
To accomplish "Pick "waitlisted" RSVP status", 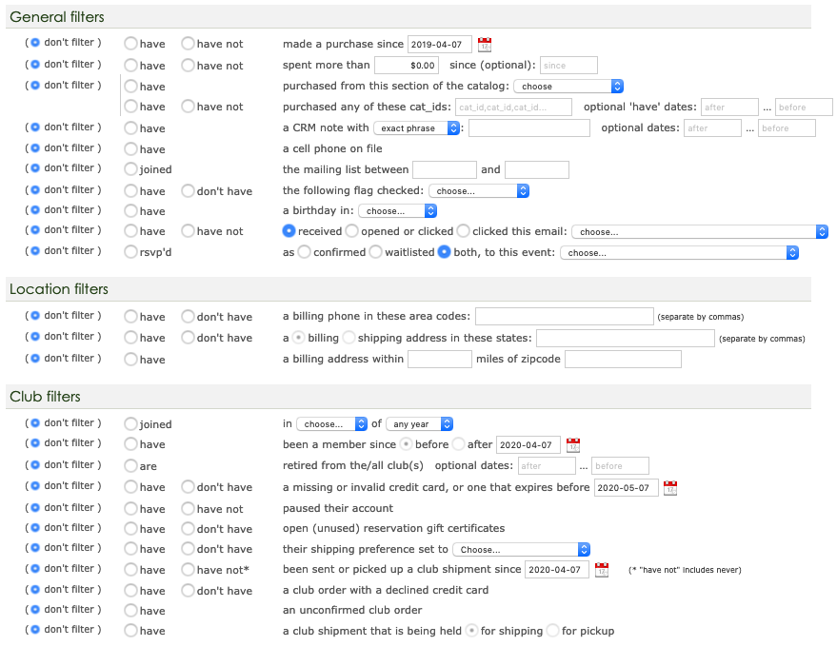I will pos(376,252).
